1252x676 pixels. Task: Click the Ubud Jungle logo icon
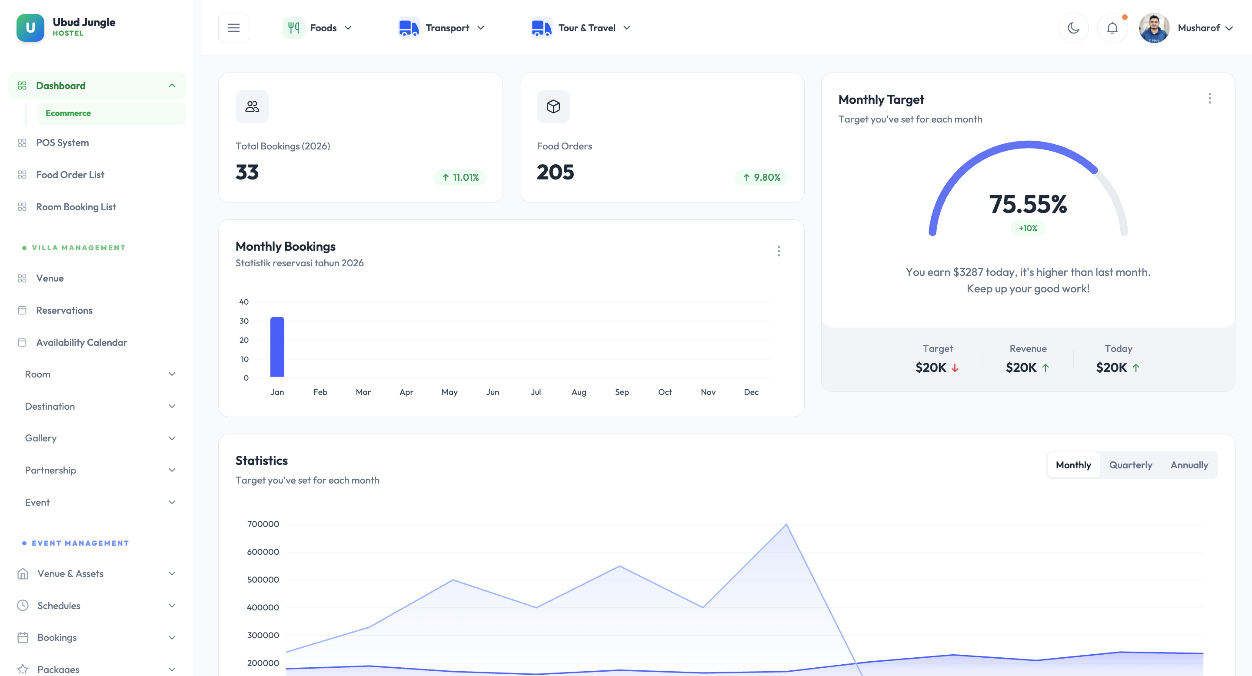[30, 28]
